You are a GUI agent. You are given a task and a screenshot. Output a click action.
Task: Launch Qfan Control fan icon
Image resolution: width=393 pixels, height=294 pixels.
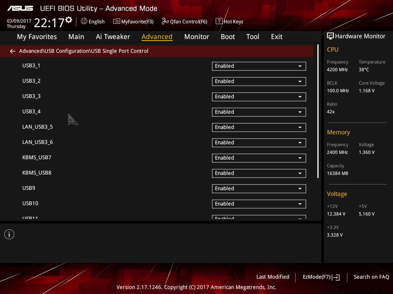[x=165, y=21]
